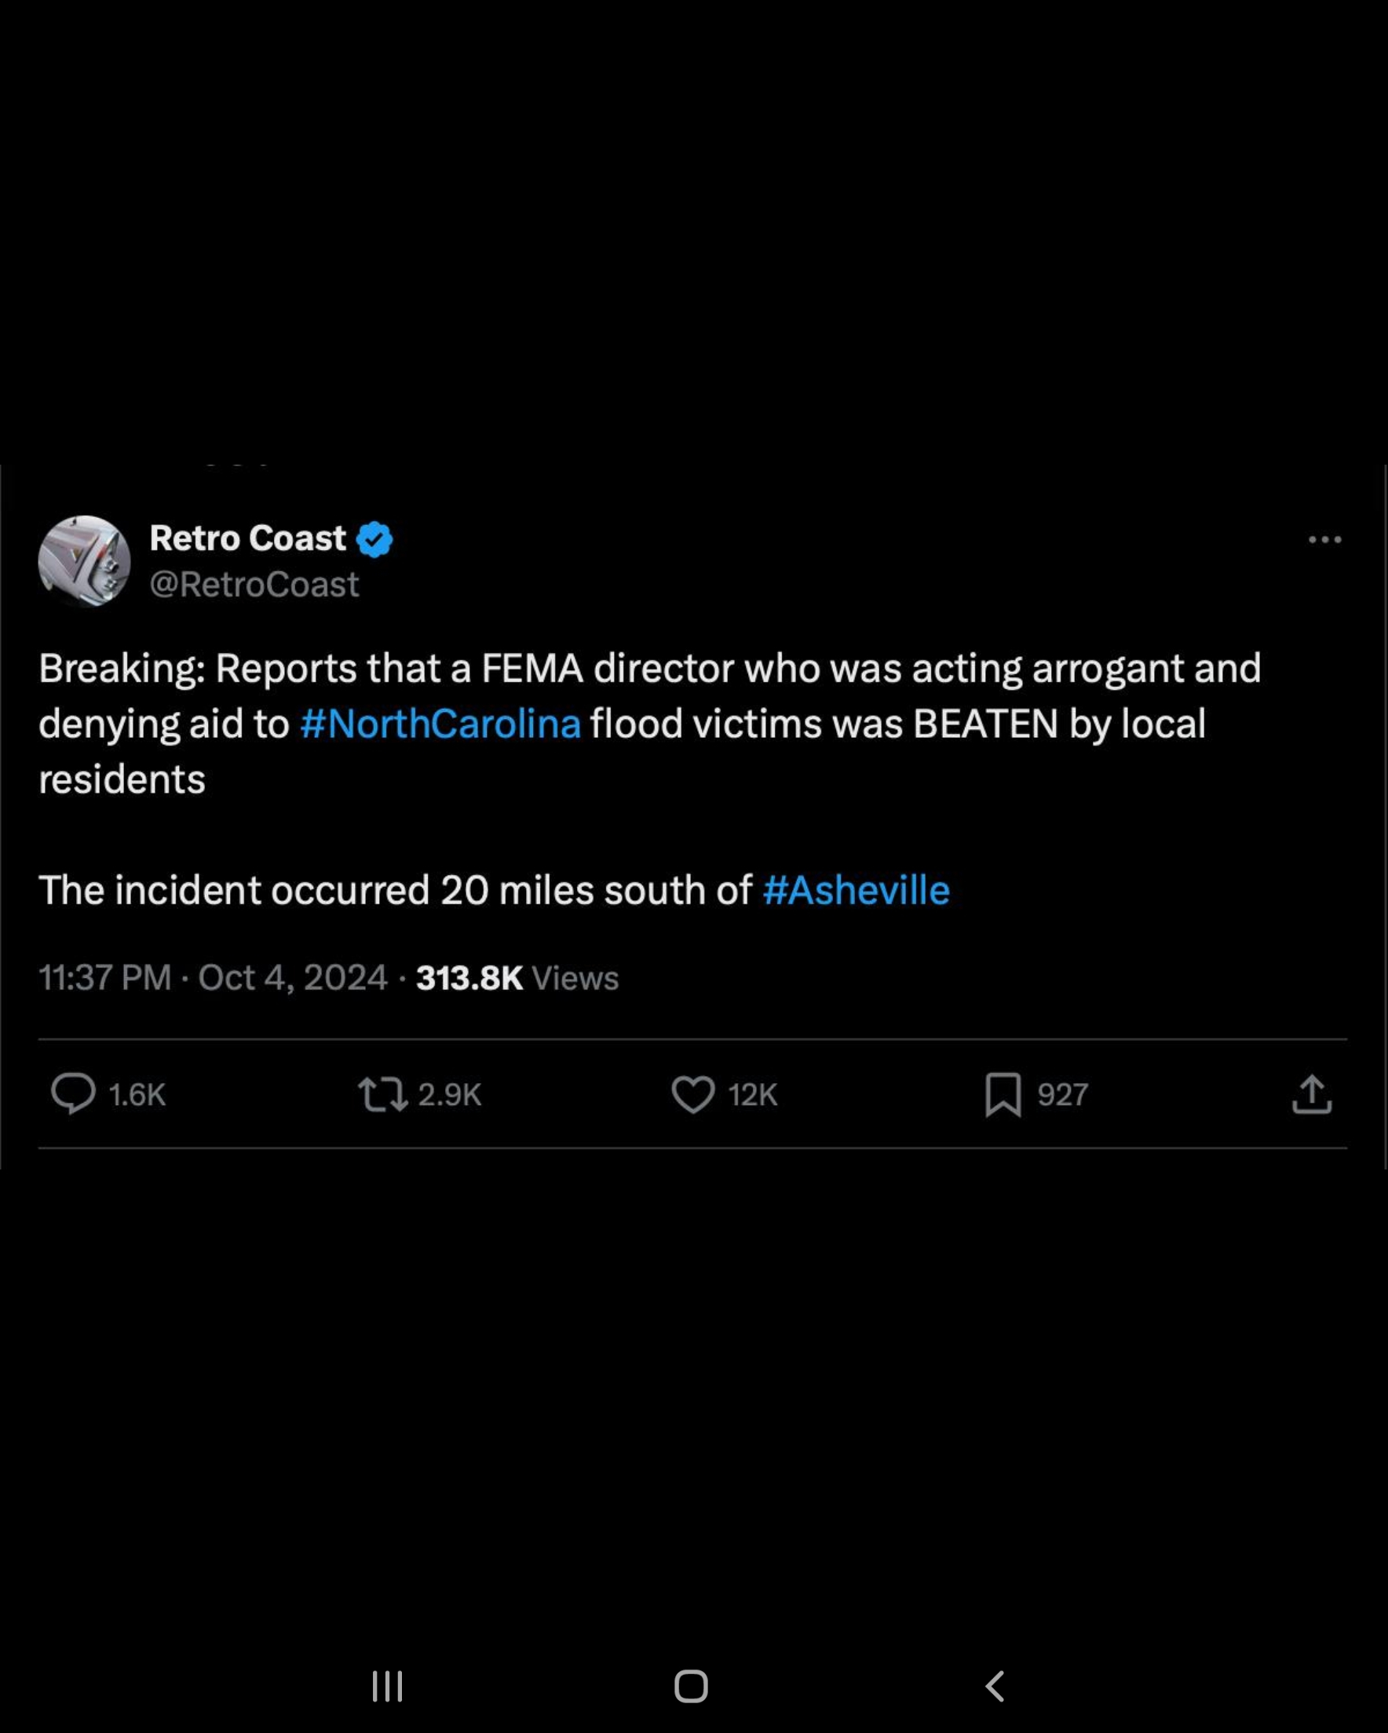Click the blue verified badge
The height and width of the screenshot is (1733, 1388).
click(x=374, y=538)
